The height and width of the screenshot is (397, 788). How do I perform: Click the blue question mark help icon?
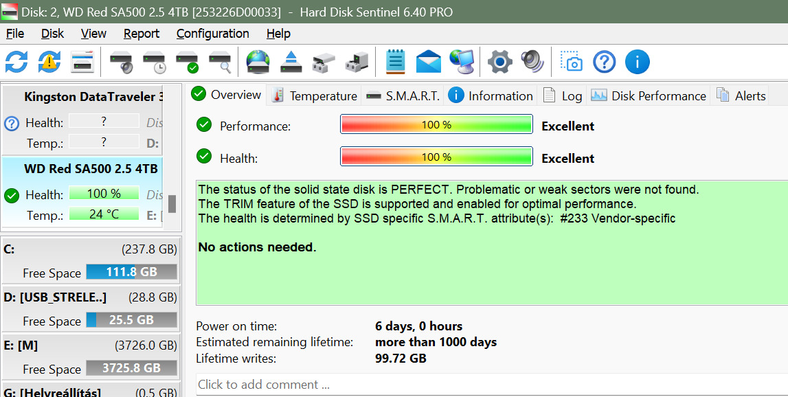tap(605, 62)
